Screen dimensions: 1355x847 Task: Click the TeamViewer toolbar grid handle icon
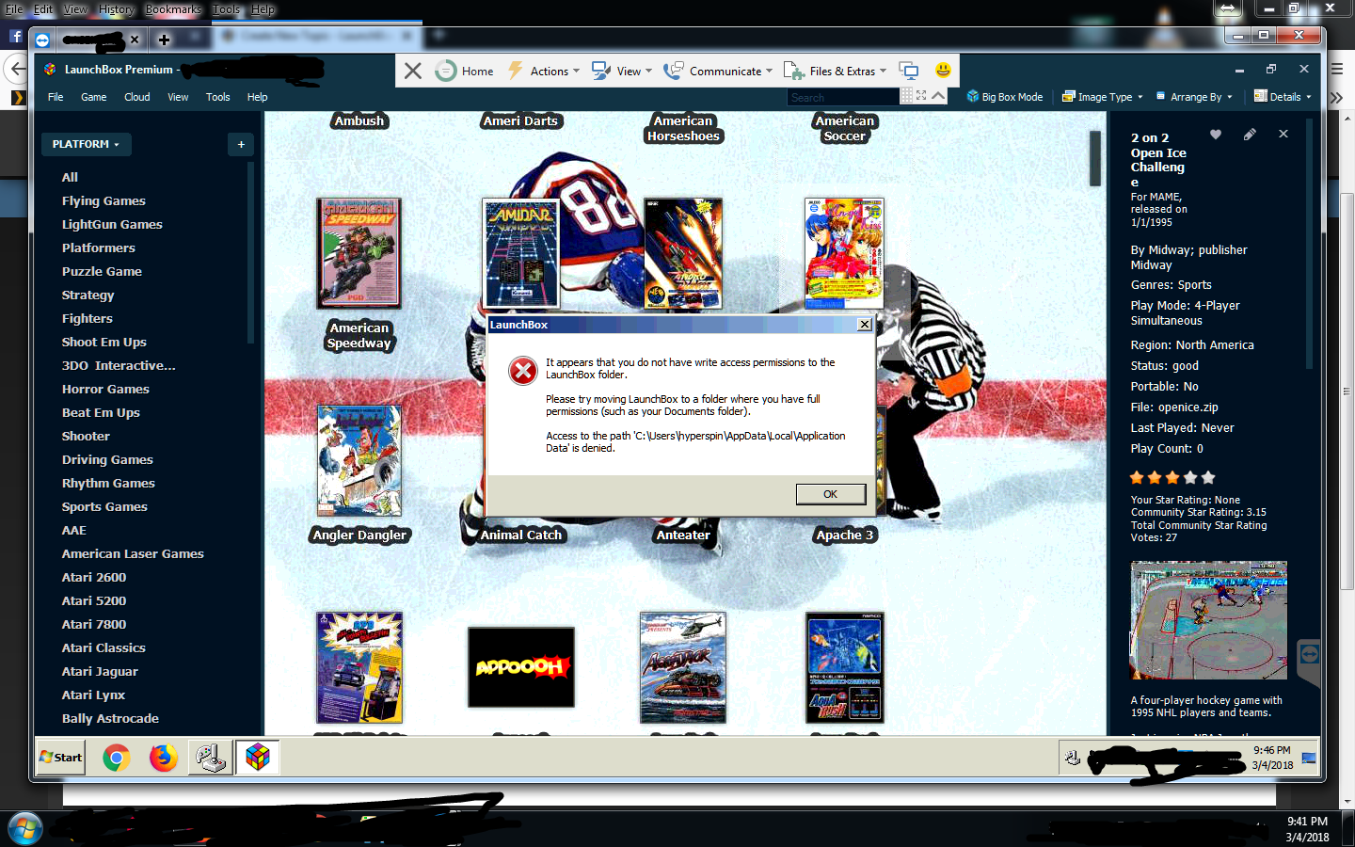click(x=906, y=96)
